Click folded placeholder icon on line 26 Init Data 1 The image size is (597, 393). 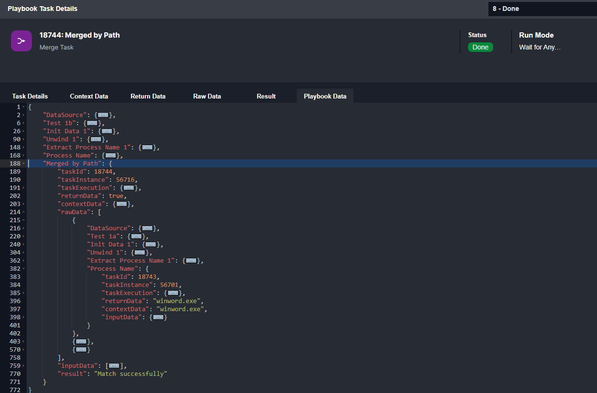point(107,131)
